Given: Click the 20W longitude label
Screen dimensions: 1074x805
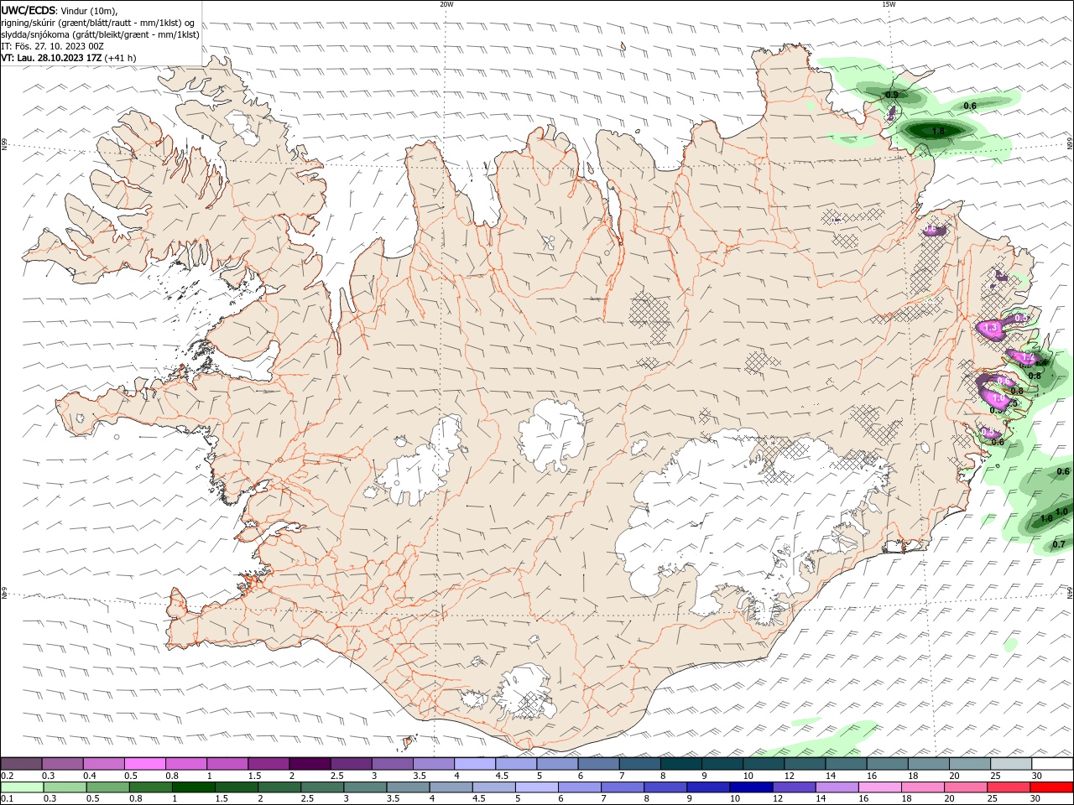Looking at the screenshot, I should (446, 4).
